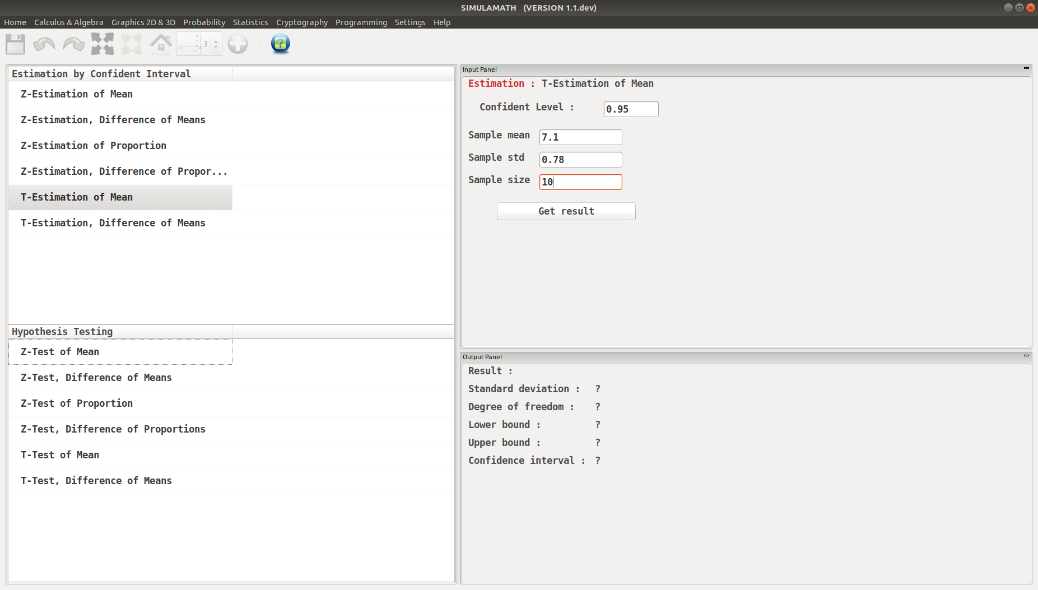Select T-Test, Difference of Means
Screen dimensions: 1038x590
point(120,481)
